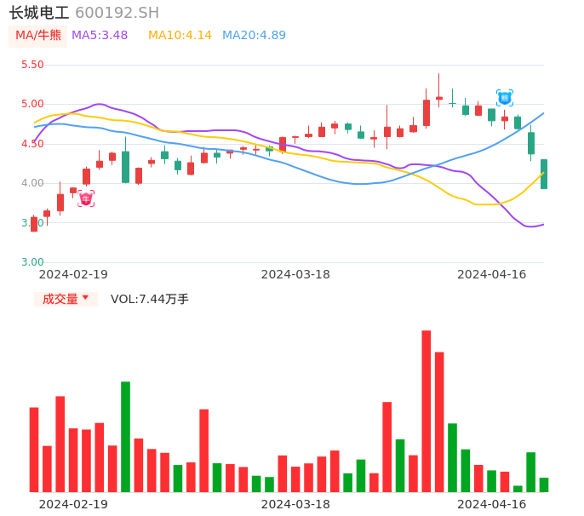Click the VOL:7.44万手 volume readout
Screen dimensions: 584x516
(150, 299)
